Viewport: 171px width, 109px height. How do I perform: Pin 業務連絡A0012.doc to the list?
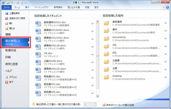[92, 24]
